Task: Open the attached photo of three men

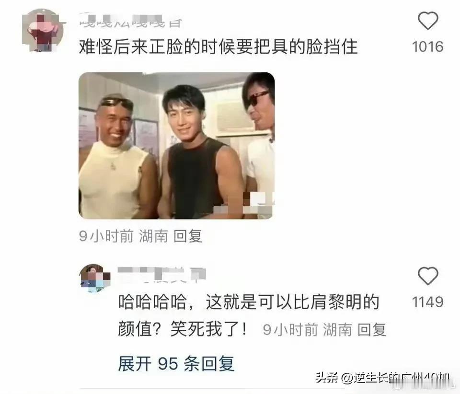Action: [177, 146]
